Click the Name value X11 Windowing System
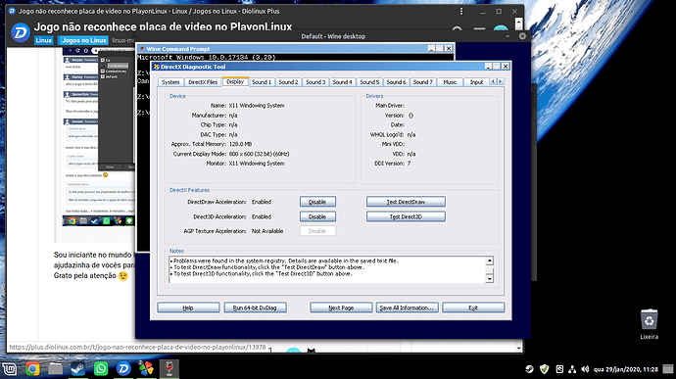 click(x=257, y=105)
